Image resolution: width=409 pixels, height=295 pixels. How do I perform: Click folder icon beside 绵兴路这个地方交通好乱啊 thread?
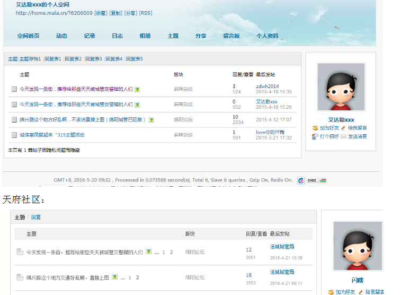pyautogui.click(x=20, y=277)
